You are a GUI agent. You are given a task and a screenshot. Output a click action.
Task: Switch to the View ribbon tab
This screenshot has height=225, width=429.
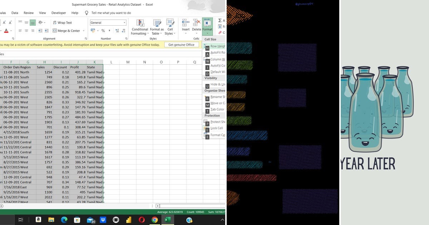click(43, 13)
